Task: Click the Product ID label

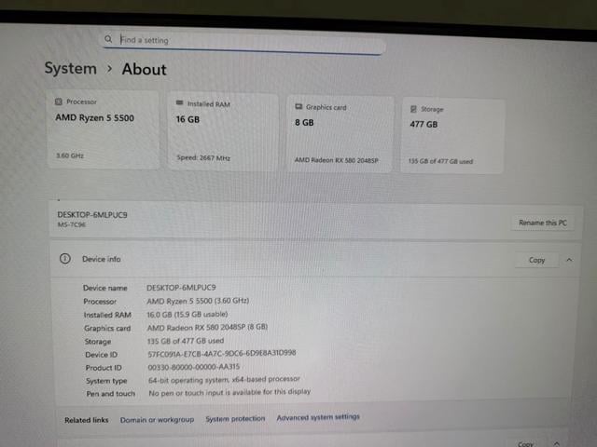Action: [104, 368]
